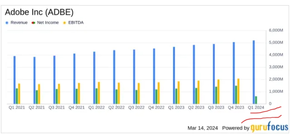
Task: Select the yellow EBITDA bar for Q3 2022
Action: pyautogui.click(x=139, y=93)
